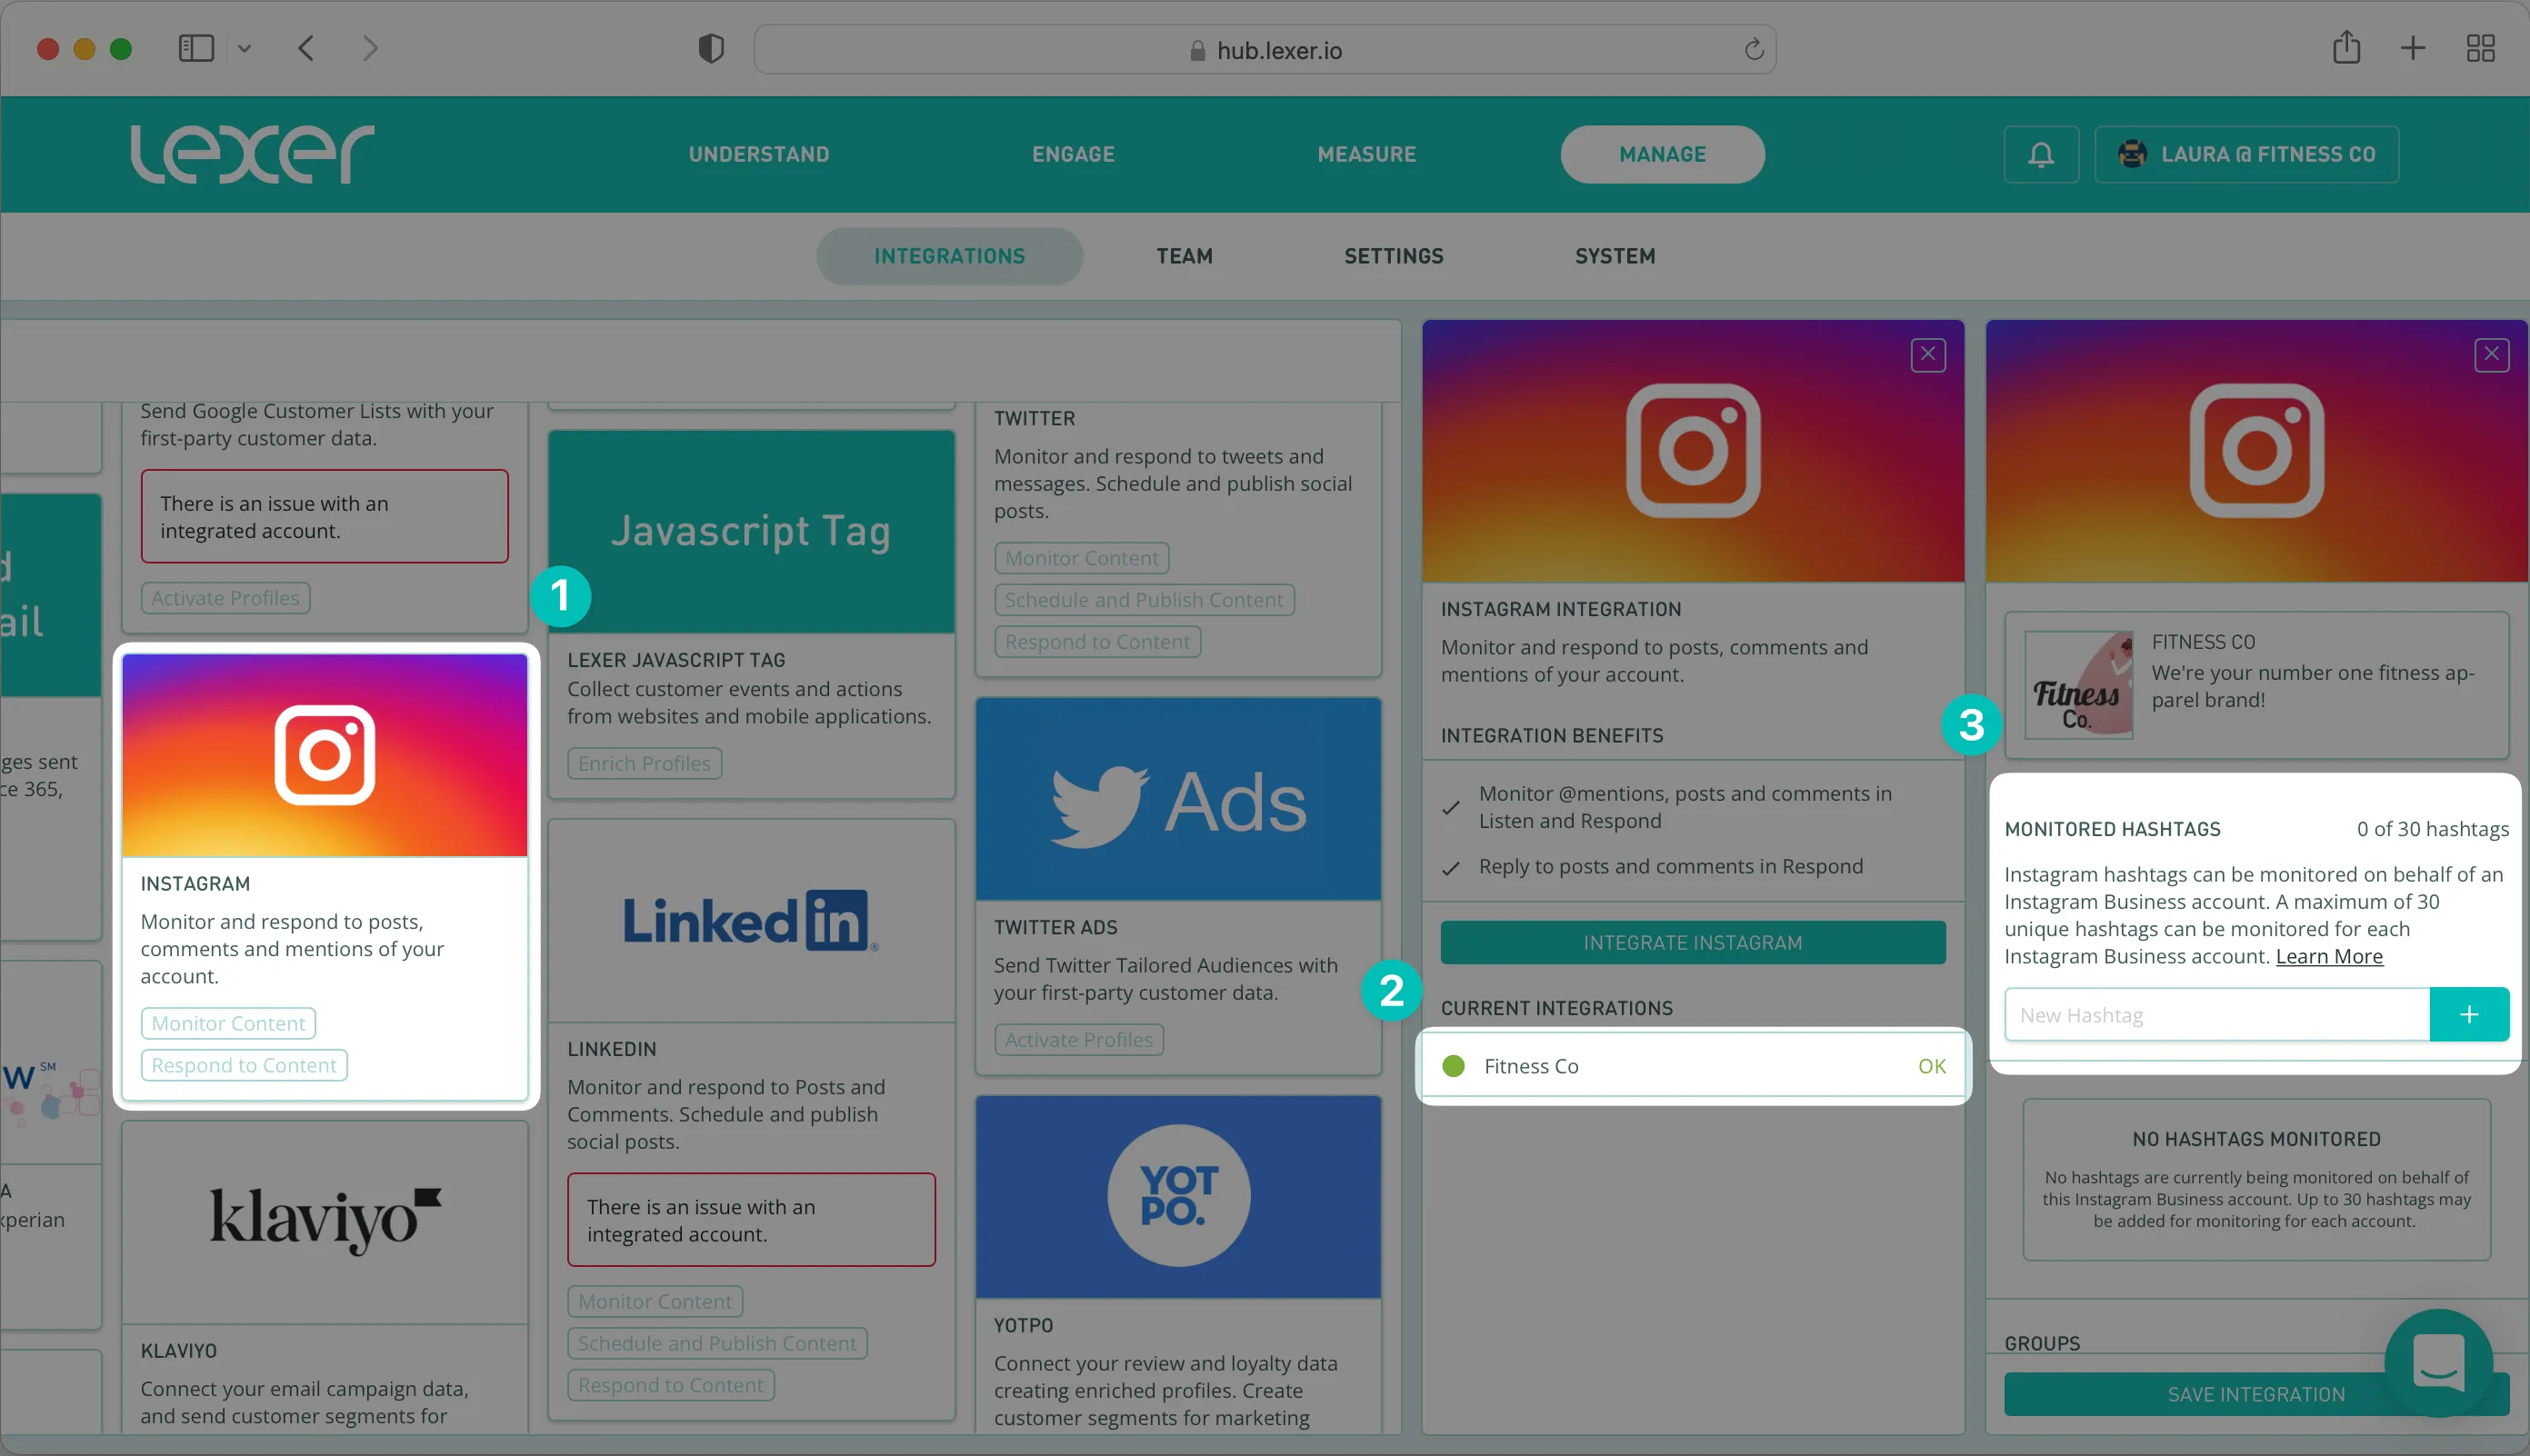Open the chat support bubble
This screenshot has height=1456, width=2530.
point(2438,1362)
